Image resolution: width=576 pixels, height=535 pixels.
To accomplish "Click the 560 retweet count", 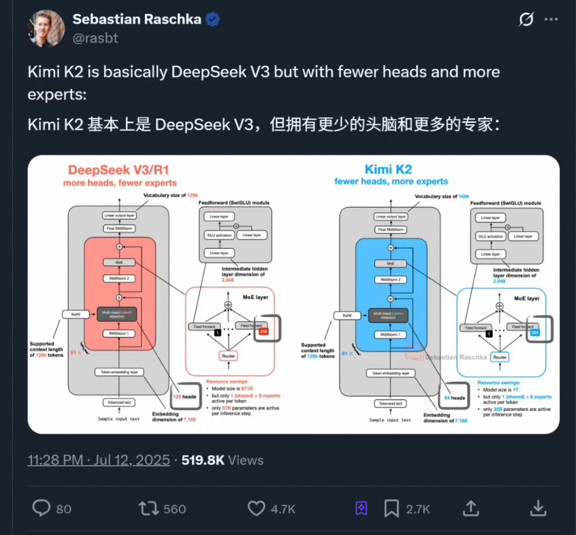I will 174,509.
